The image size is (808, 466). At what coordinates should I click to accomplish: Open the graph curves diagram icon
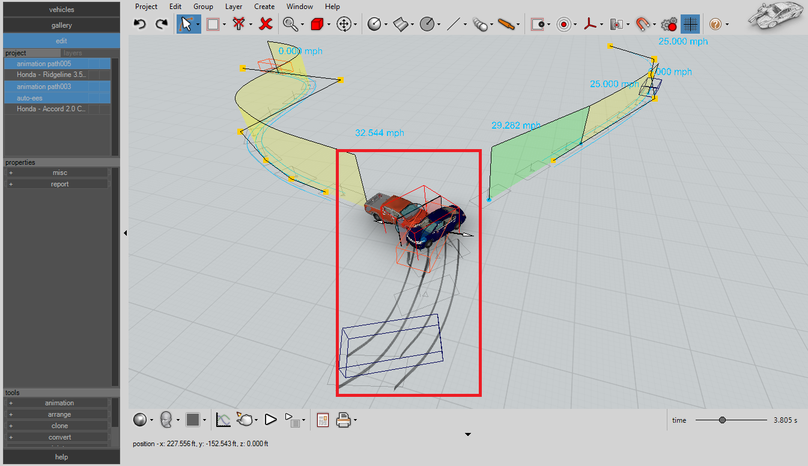[223, 420]
